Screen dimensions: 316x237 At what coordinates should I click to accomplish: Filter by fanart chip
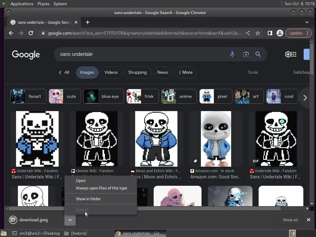pyautogui.click(x=28, y=96)
